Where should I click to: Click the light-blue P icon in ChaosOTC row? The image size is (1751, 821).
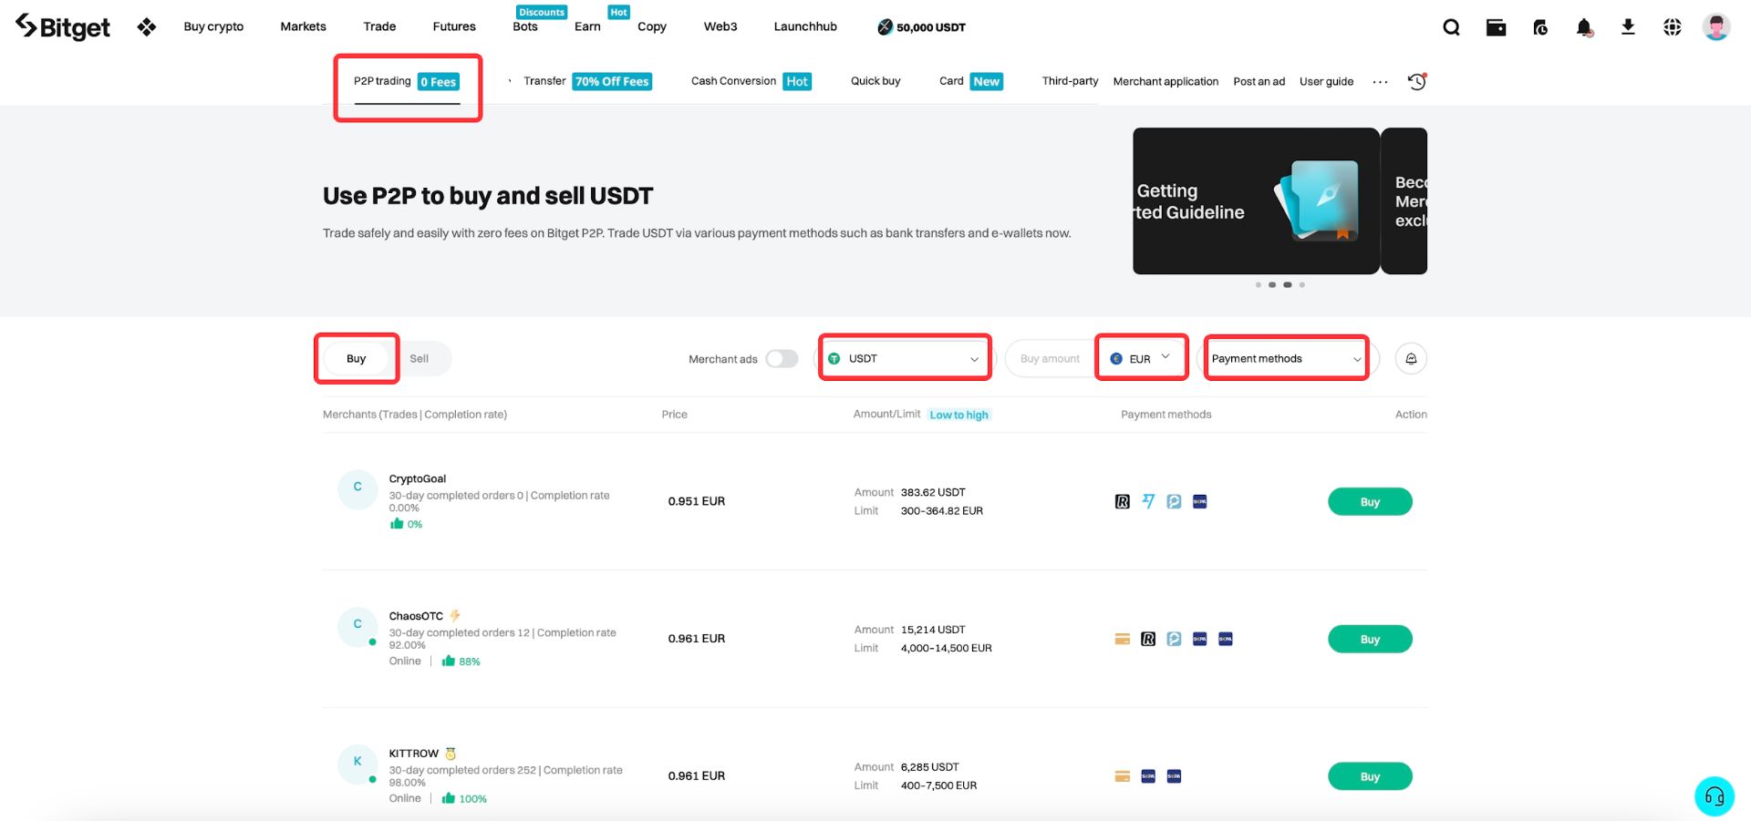tap(1174, 639)
